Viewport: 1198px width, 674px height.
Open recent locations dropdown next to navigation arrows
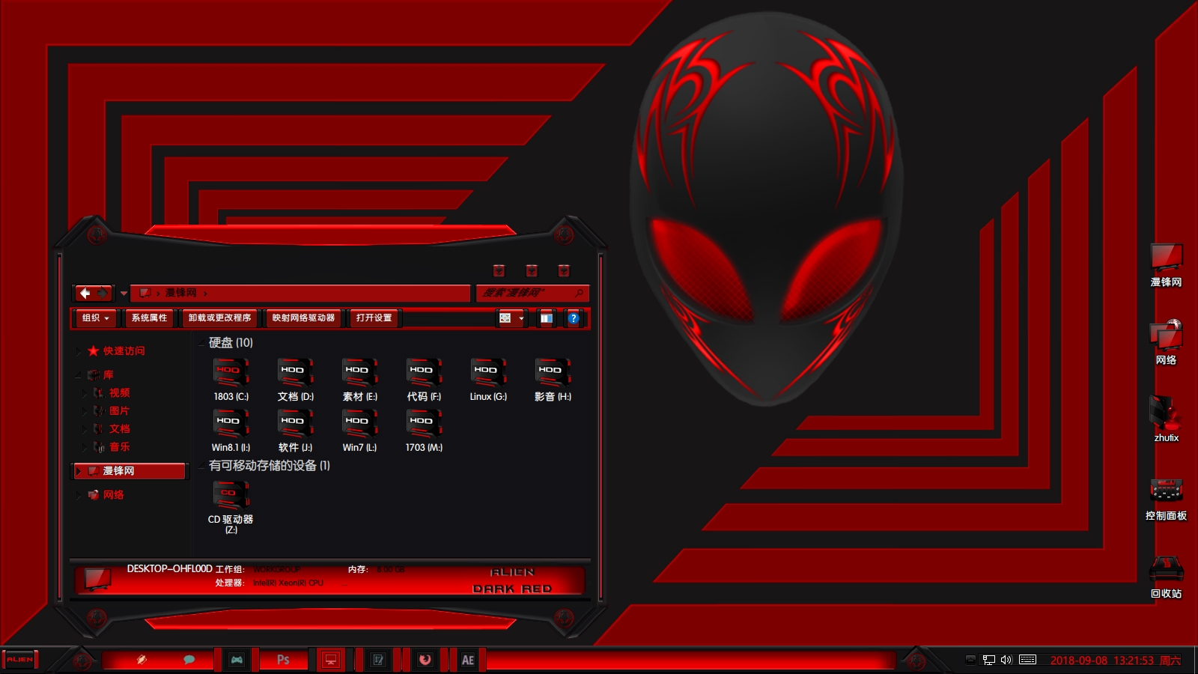(x=124, y=293)
